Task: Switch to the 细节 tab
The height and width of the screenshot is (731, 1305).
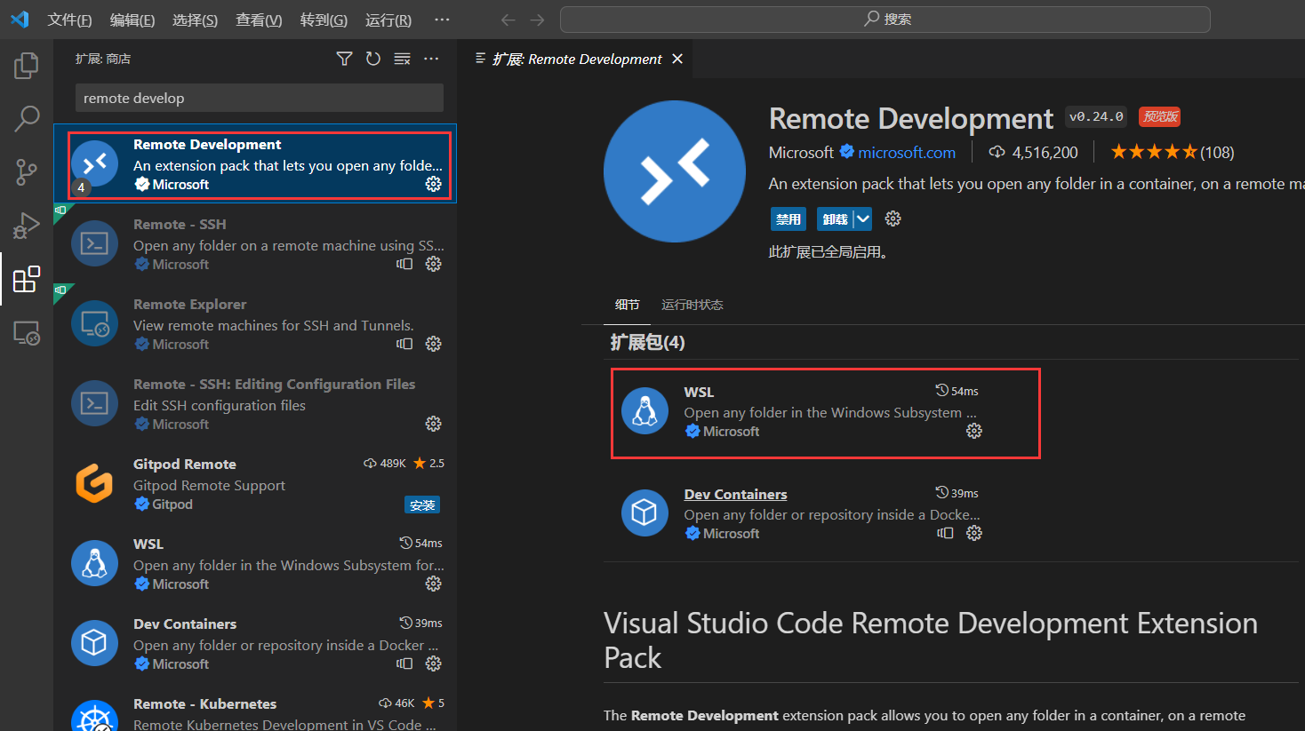Action: coord(627,305)
